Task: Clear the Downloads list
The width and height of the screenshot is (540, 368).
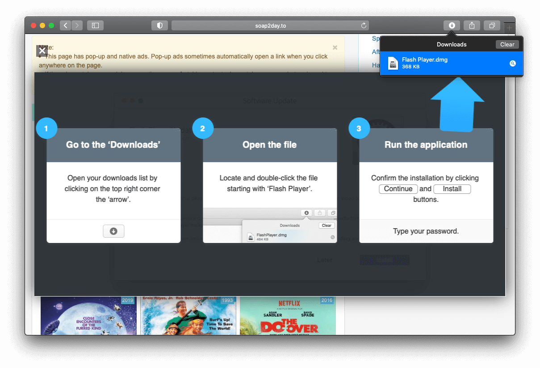Action: [x=507, y=44]
